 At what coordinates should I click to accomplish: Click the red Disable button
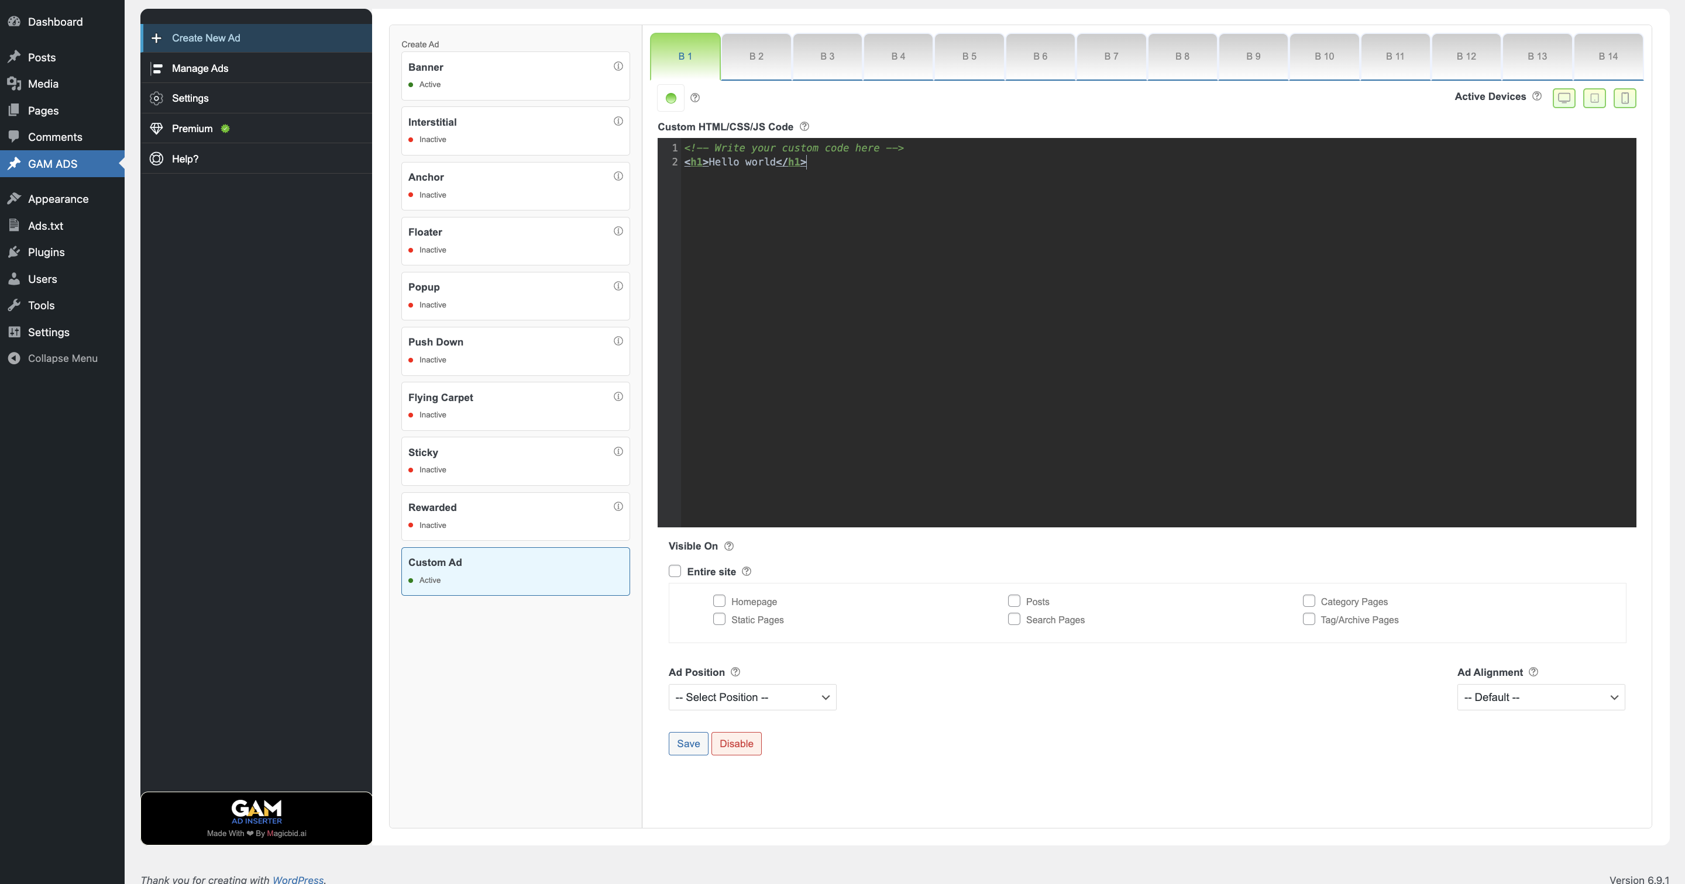pos(736,744)
